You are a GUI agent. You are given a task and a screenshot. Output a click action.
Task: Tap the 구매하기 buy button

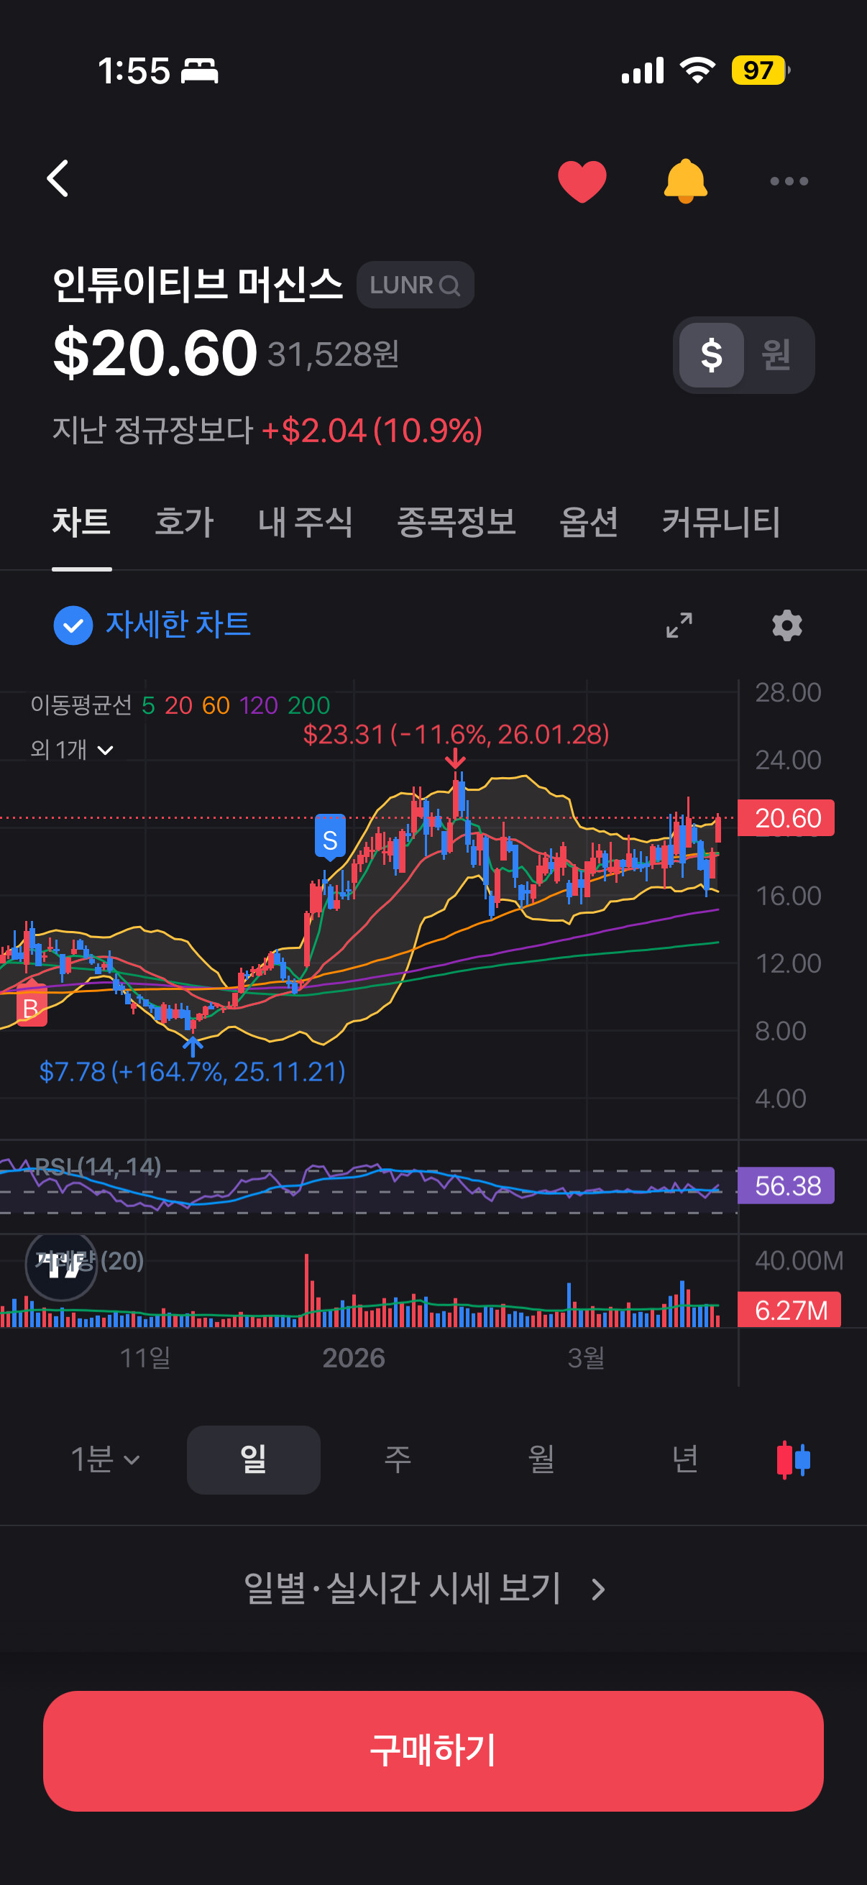pos(433,1751)
